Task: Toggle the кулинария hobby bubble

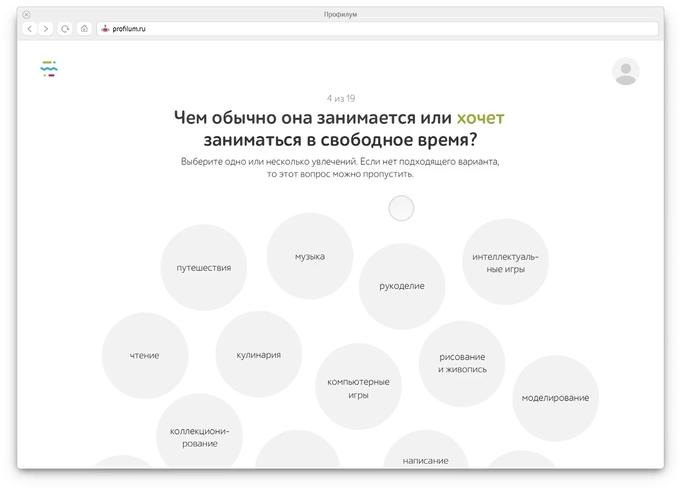Action: pos(259,354)
